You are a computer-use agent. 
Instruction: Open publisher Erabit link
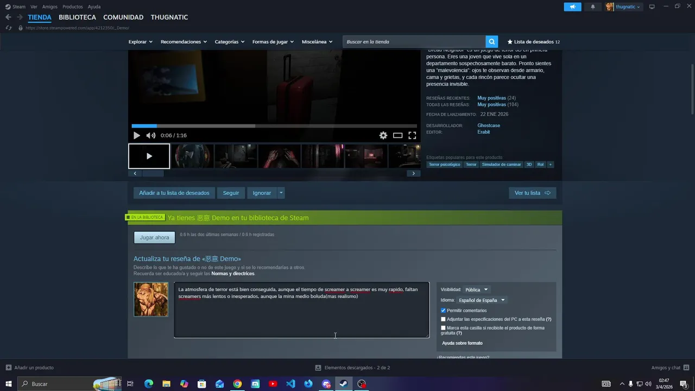point(483,132)
